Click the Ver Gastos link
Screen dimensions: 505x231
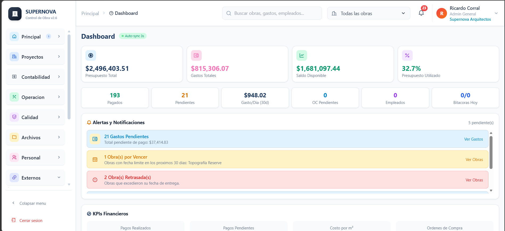pos(473,139)
